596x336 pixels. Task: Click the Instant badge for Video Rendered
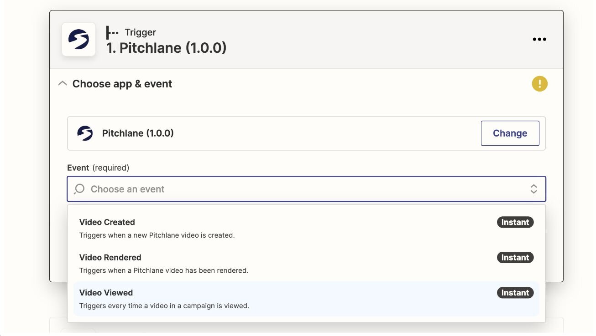[515, 257]
